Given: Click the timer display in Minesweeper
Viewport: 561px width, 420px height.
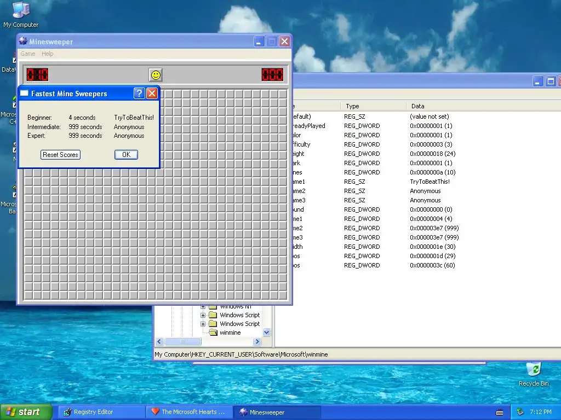Looking at the screenshot, I should pyautogui.click(x=272, y=74).
